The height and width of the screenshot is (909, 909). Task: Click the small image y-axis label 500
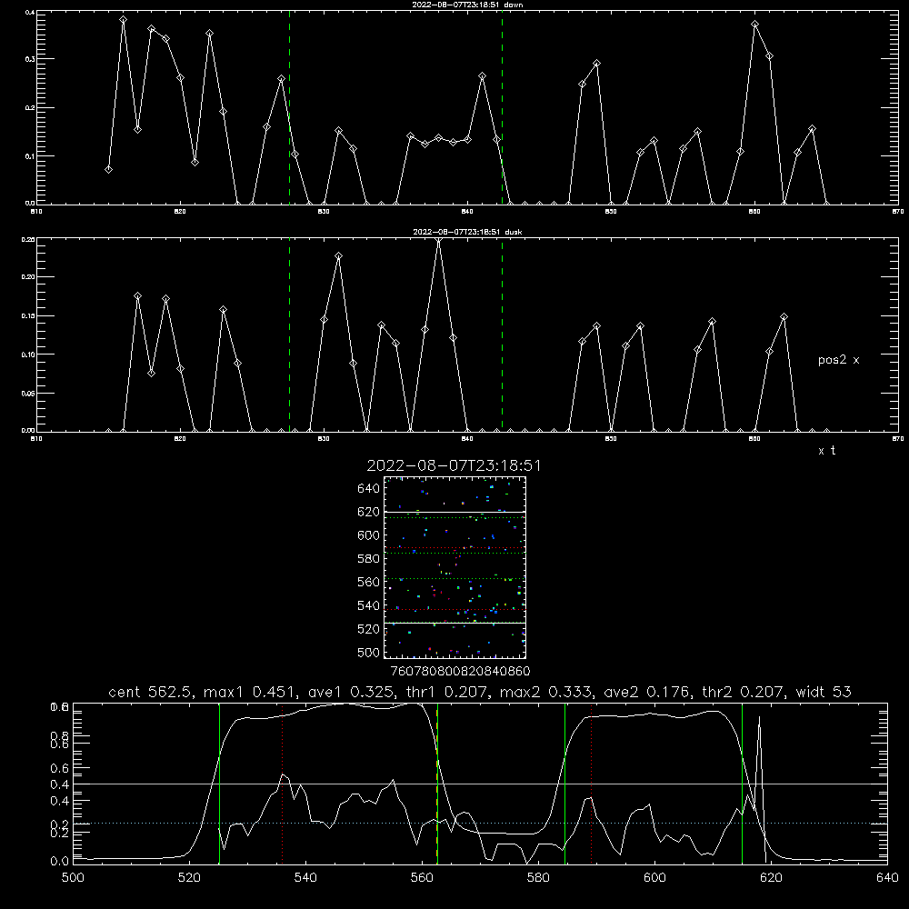(369, 653)
